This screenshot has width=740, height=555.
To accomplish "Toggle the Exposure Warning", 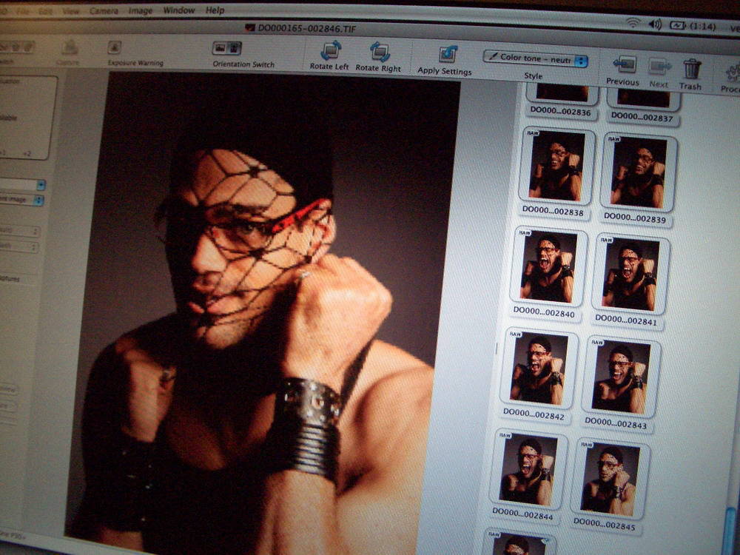I will (x=114, y=47).
